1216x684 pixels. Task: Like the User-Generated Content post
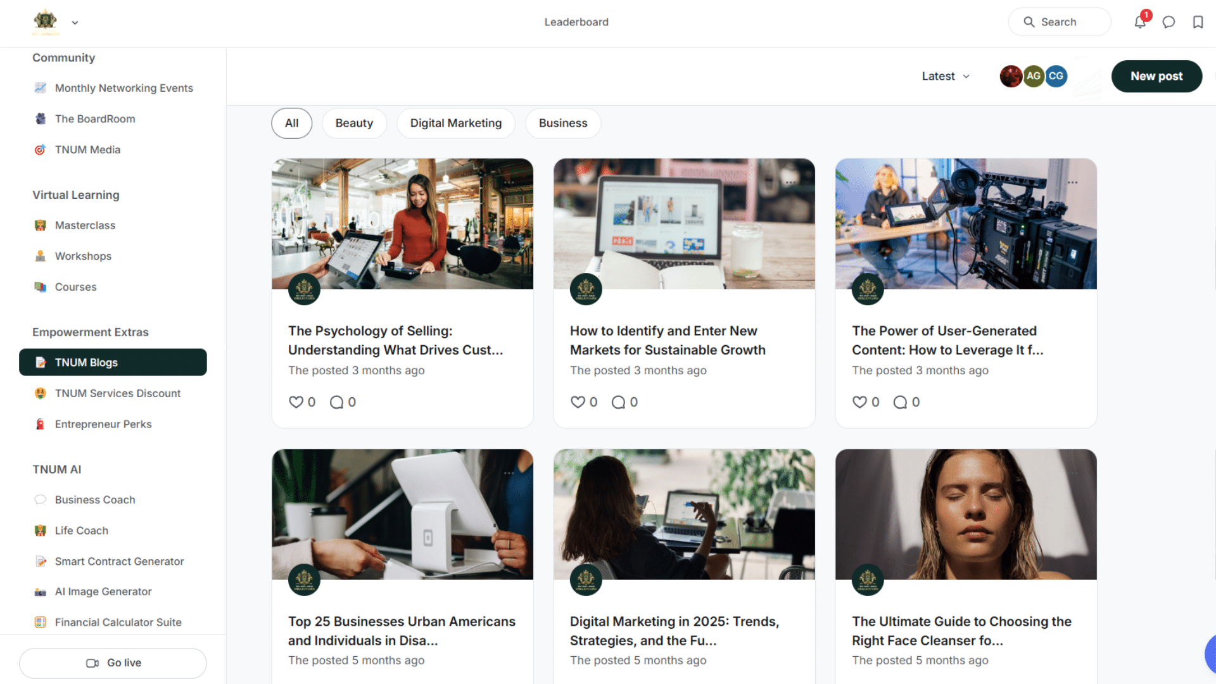tap(859, 402)
